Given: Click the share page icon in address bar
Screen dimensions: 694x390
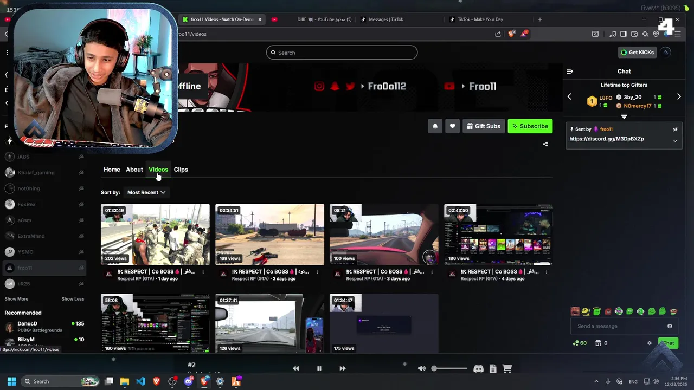Looking at the screenshot, I should [498, 34].
